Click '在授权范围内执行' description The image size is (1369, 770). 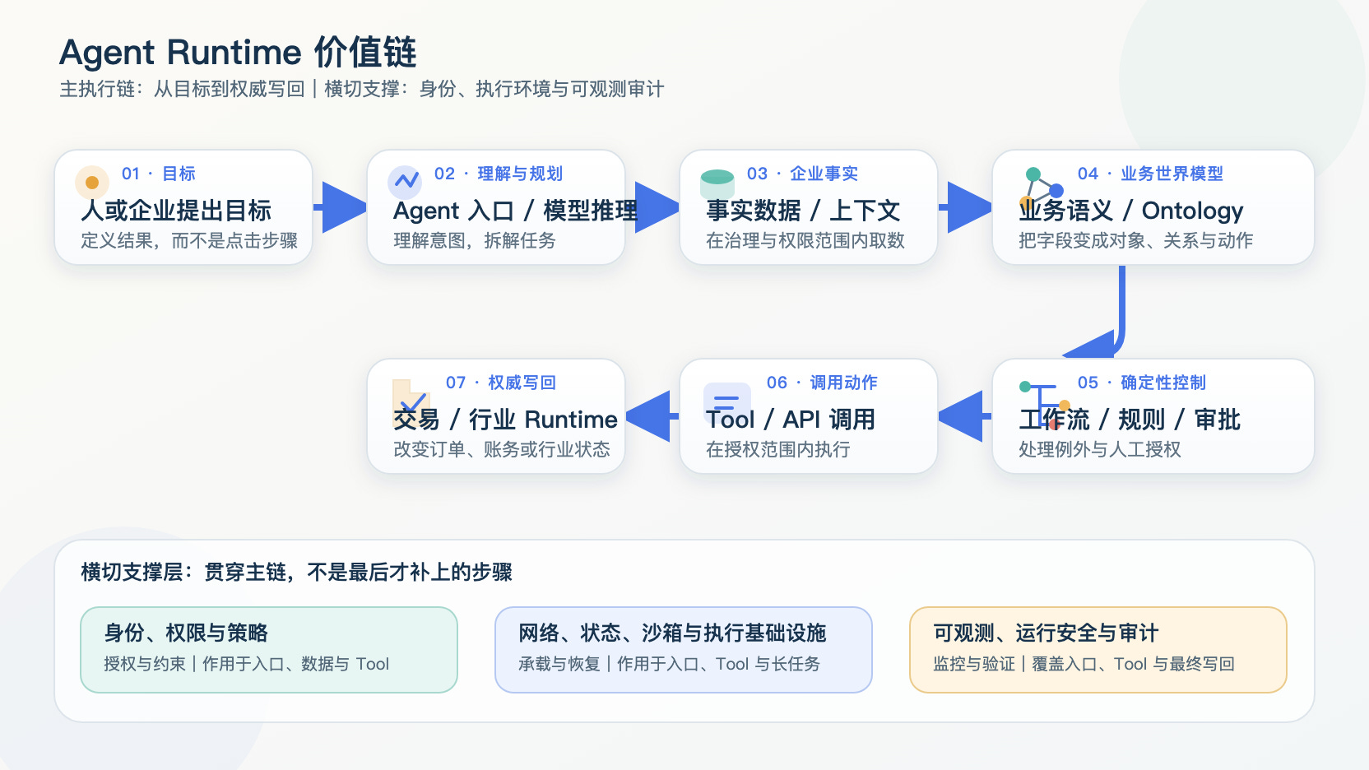point(778,449)
